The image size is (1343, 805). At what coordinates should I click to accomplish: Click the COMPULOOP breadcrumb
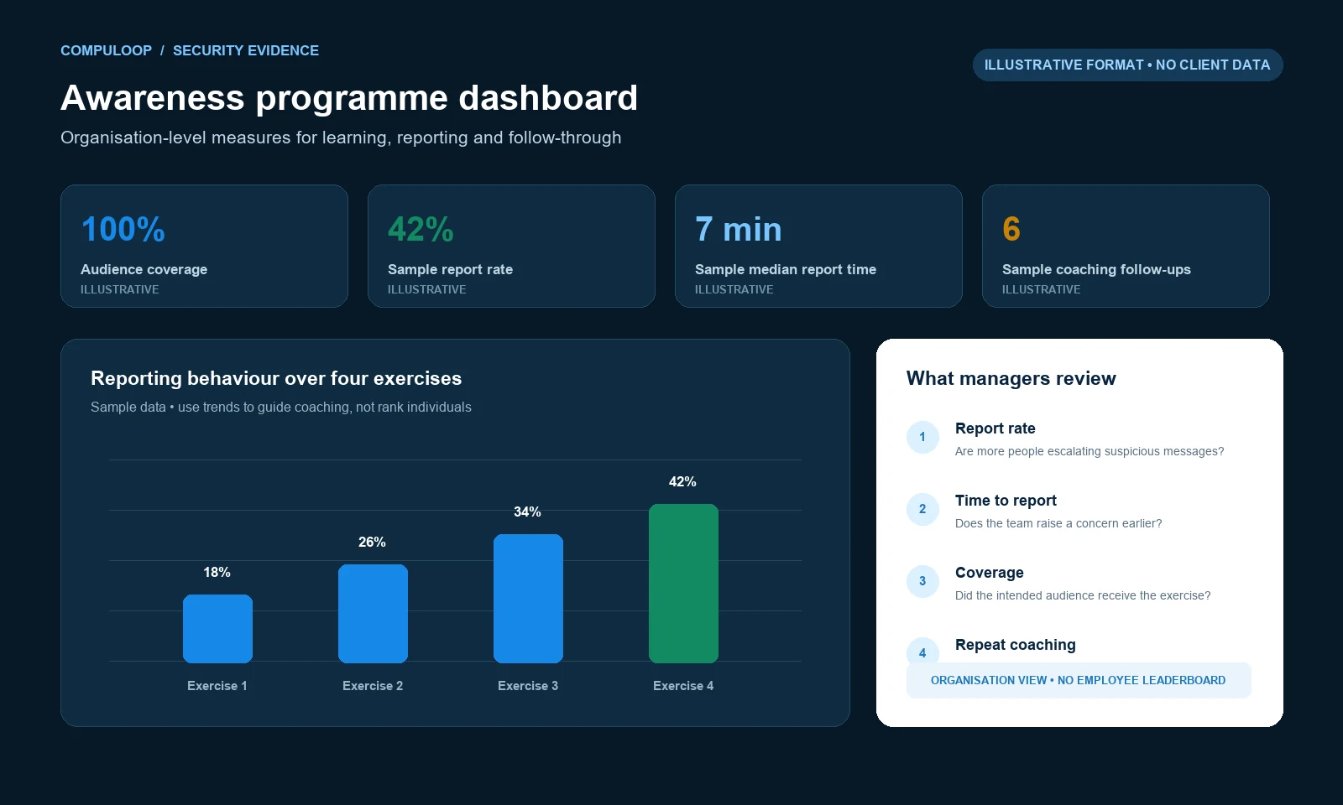tap(106, 50)
